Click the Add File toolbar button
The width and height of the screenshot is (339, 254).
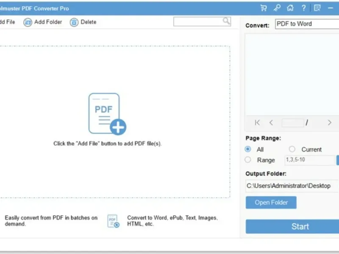(7, 22)
